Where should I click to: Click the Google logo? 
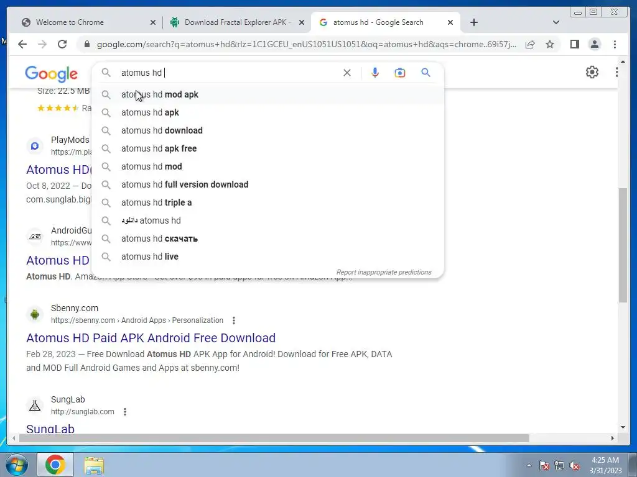(51, 74)
